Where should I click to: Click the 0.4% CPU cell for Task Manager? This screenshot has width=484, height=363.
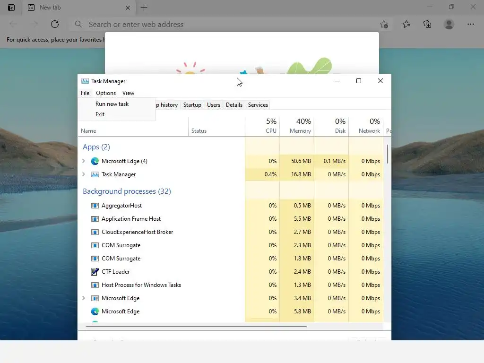(262, 174)
